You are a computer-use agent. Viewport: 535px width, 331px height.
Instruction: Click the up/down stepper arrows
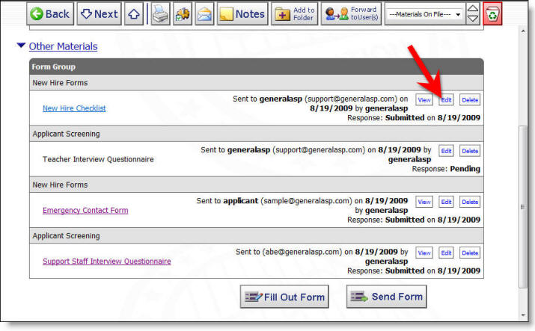(472, 13)
